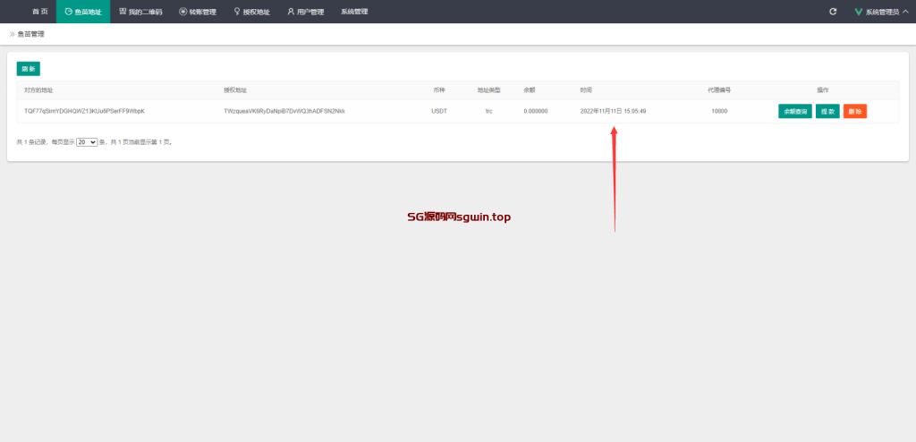Viewport: 916px width, 442px height.
Task: Open the page size 20 dropdown
Action: pyautogui.click(x=87, y=141)
